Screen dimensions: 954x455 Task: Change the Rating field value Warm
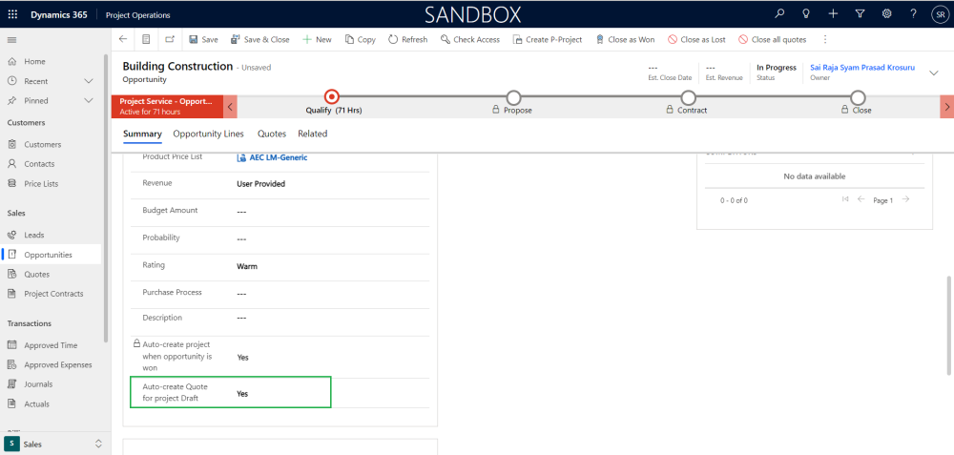tap(247, 266)
